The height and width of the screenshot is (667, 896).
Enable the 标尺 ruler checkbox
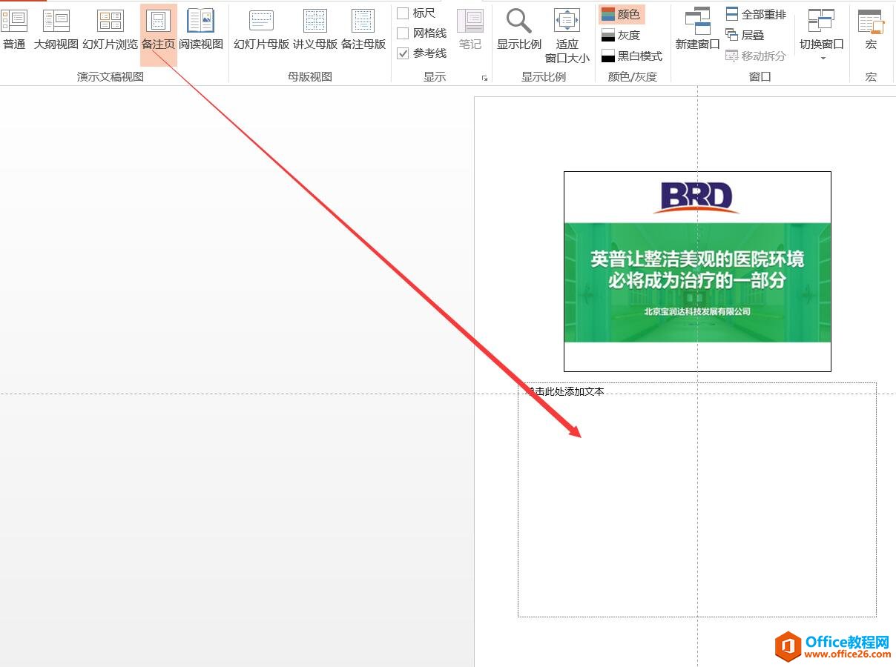point(403,12)
